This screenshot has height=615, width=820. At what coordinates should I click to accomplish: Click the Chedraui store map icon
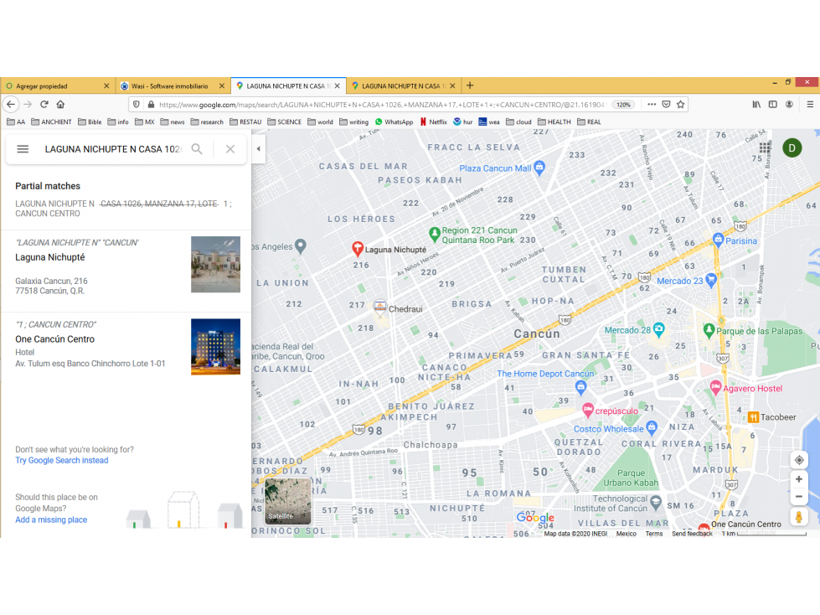[380, 307]
